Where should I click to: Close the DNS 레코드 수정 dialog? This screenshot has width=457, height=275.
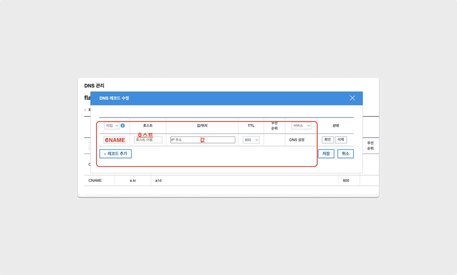tap(352, 98)
